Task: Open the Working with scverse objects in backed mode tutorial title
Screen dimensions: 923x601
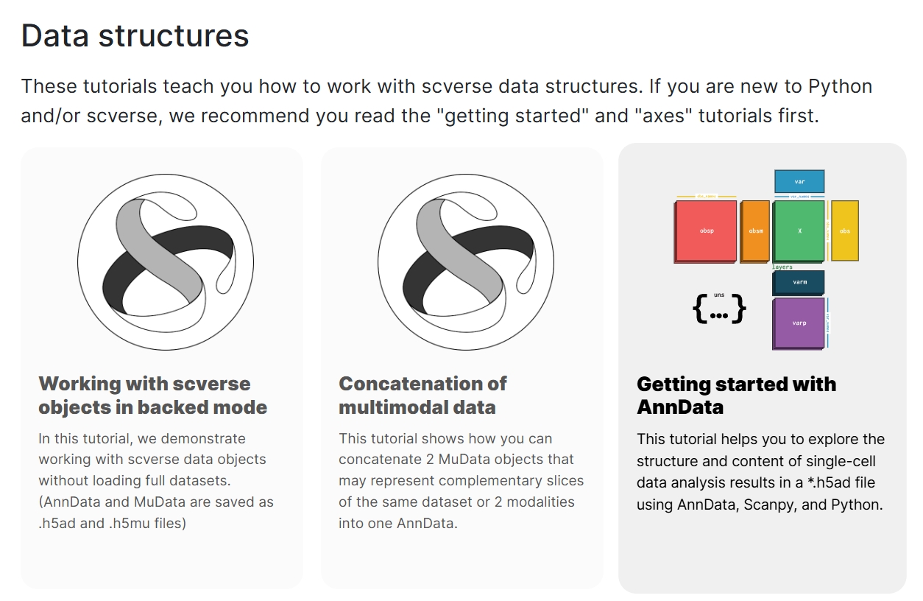Action: [152, 396]
